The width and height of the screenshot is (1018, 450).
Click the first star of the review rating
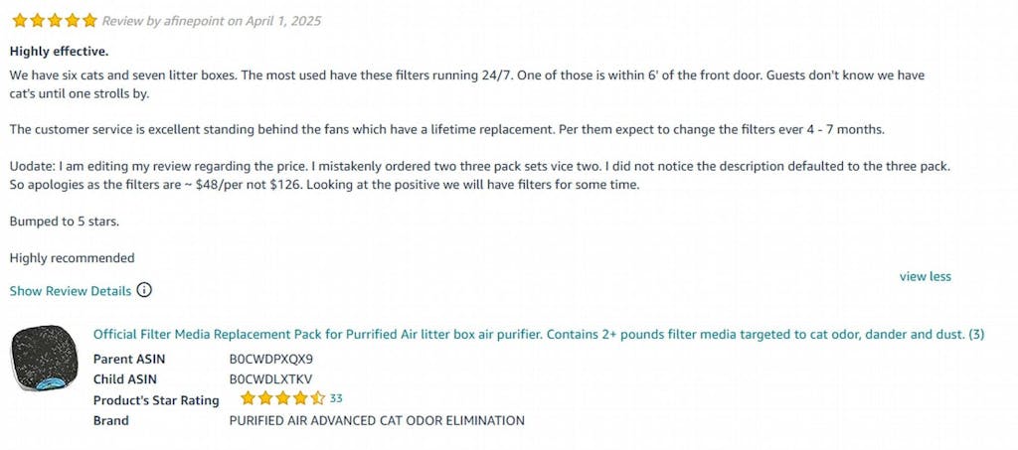20,21
